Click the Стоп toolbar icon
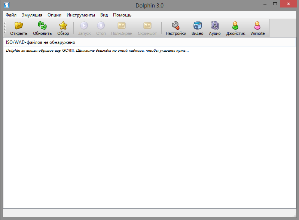299x220 pixels. (101, 25)
